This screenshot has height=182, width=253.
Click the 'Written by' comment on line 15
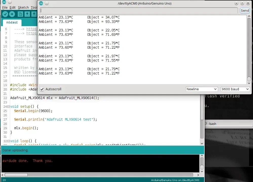24,68
